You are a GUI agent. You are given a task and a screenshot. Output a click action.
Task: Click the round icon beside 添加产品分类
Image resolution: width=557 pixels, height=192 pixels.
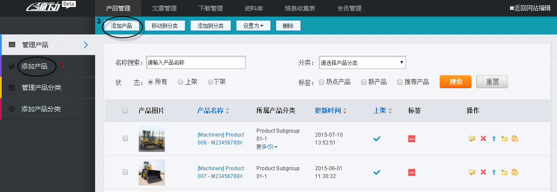click(12, 109)
